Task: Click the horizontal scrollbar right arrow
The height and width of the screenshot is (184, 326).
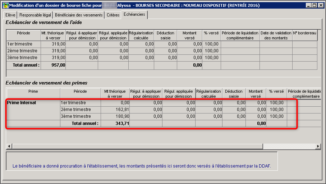Action: pos(318,146)
